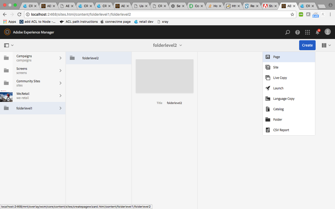Expand the Campaigns folder chevron
335x209 pixels.
[x=60, y=58]
